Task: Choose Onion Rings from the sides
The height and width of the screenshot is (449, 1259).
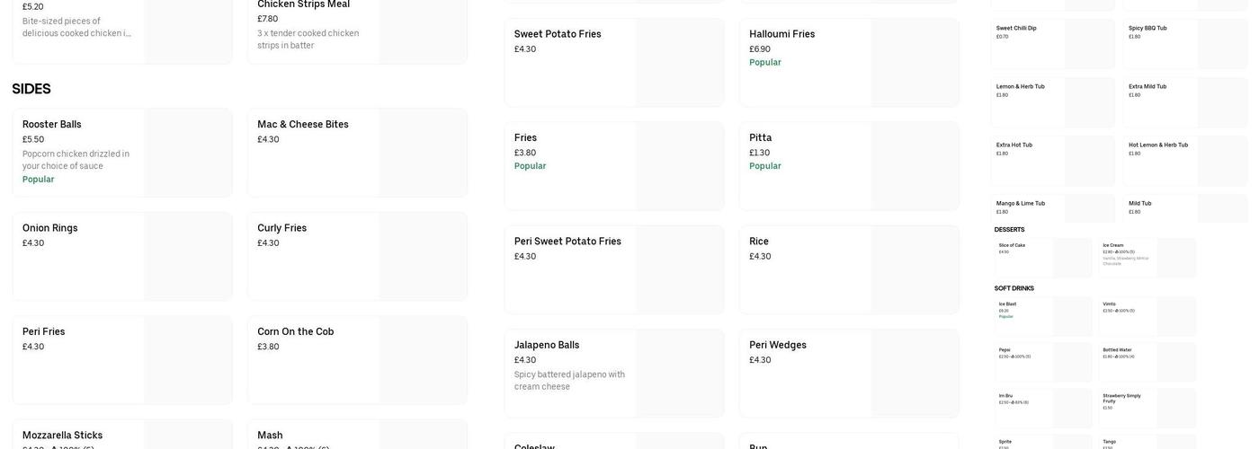Action: 121,256
